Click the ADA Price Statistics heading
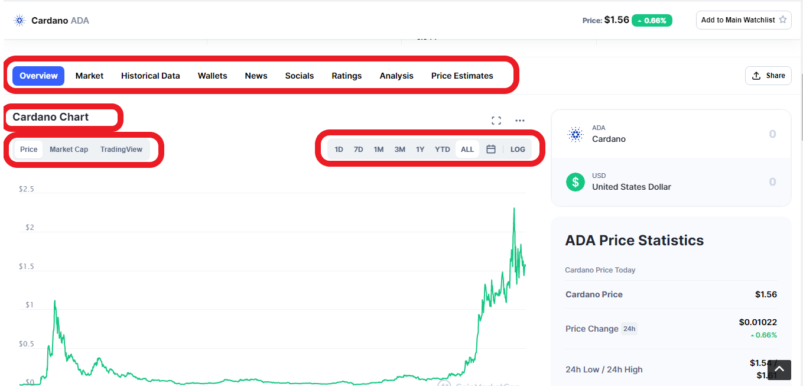This screenshot has width=803, height=386. coord(635,241)
